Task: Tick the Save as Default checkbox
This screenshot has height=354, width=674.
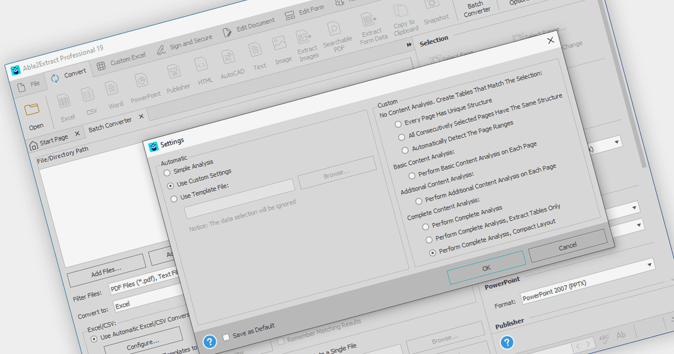Action: point(226,337)
